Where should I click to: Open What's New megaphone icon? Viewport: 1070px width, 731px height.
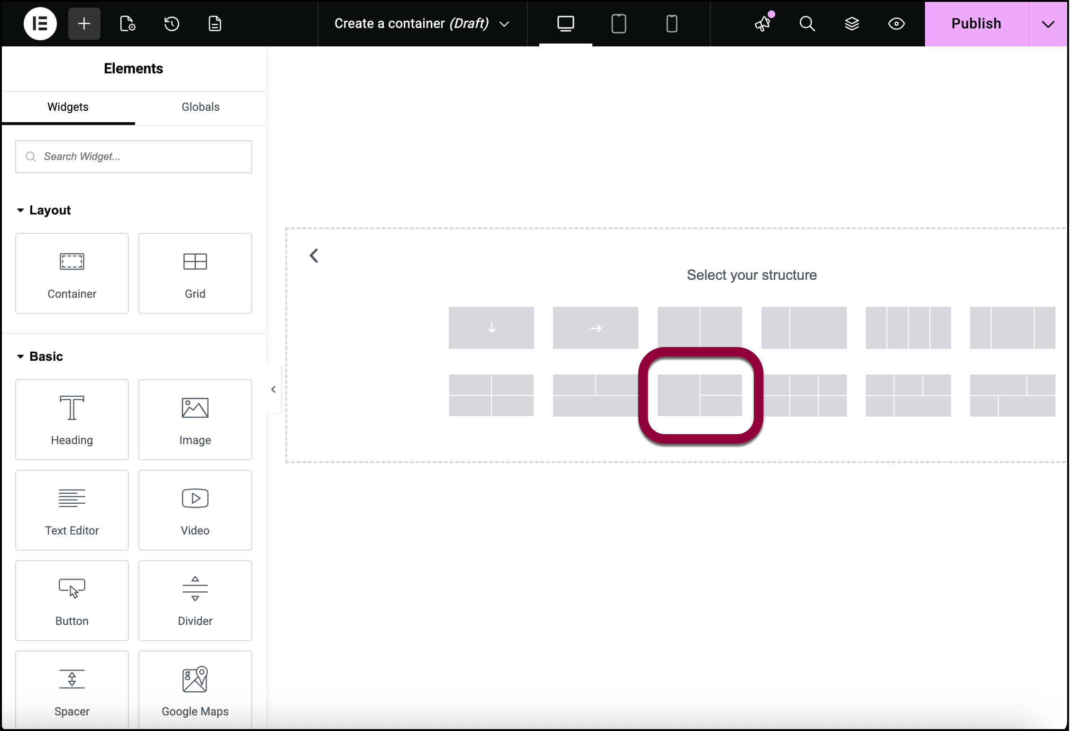coord(763,24)
